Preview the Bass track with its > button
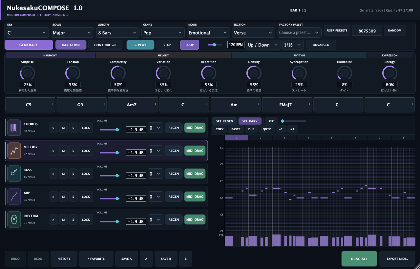 click(53, 174)
